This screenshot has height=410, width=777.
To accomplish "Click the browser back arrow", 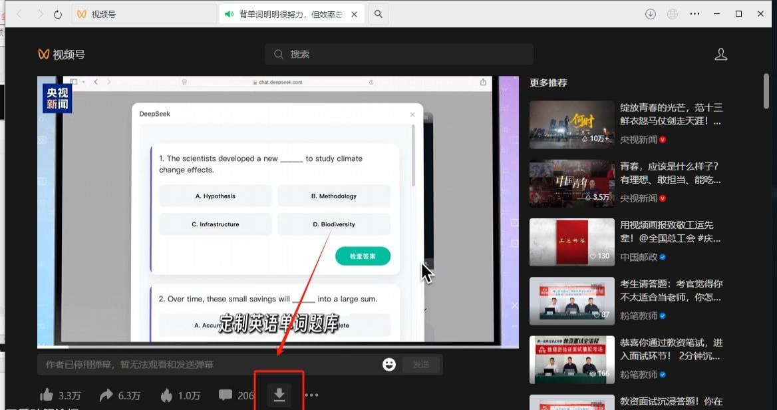I will click(x=19, y=15).
